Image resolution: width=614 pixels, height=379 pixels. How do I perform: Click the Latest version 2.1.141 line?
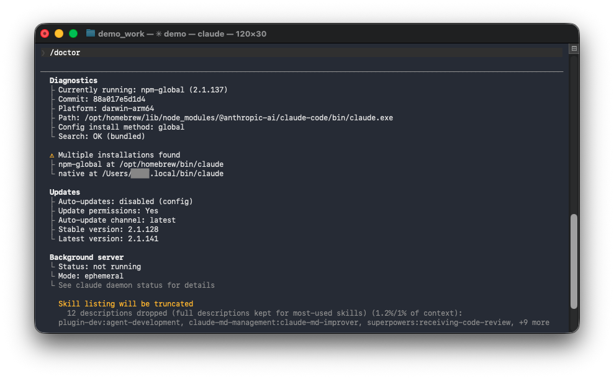tap(109, 239)
